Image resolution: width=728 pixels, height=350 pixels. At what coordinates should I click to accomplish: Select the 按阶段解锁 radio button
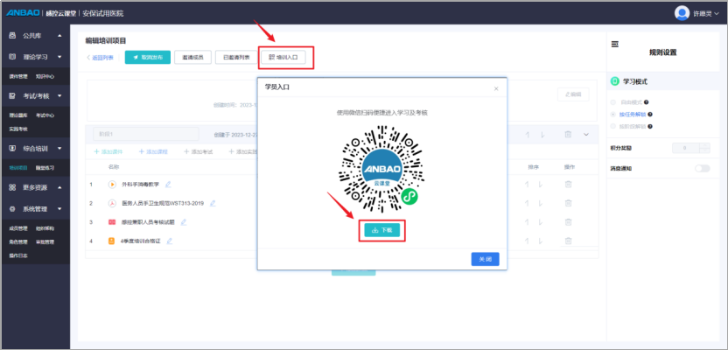pos(613,126)
